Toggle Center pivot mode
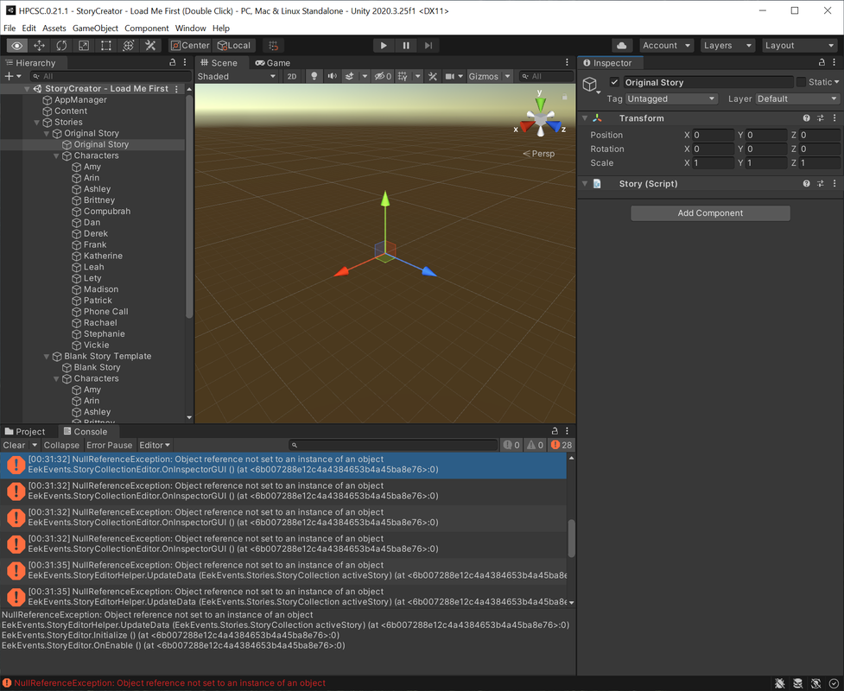The image size is (844, 691). (x=190, y=46)
